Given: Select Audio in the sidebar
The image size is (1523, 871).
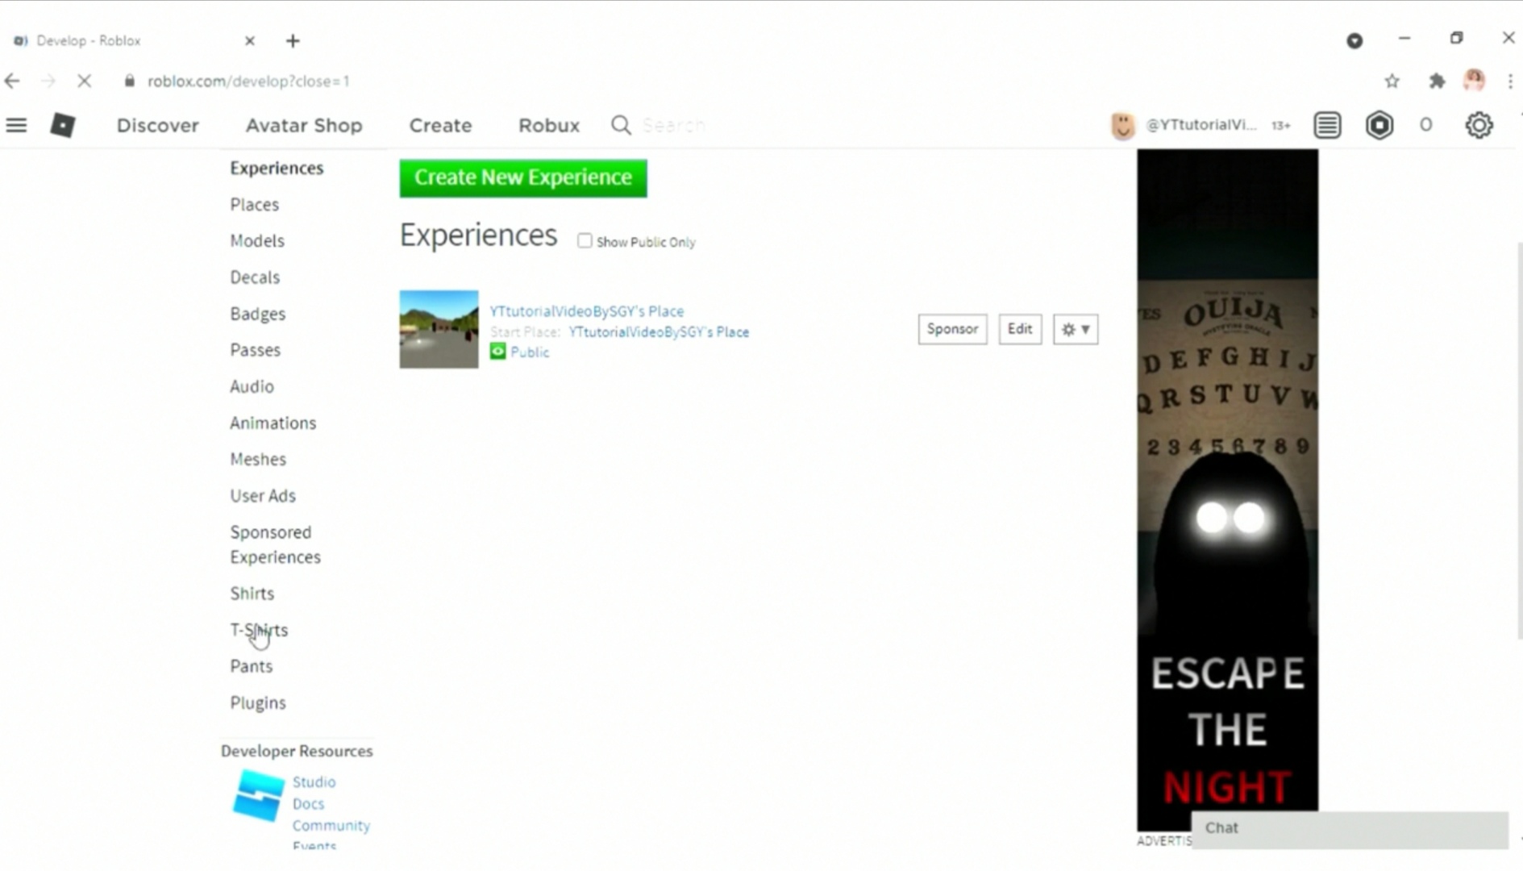Looking at the screenshot, I should pyautogui.click(x=252, y=386).
